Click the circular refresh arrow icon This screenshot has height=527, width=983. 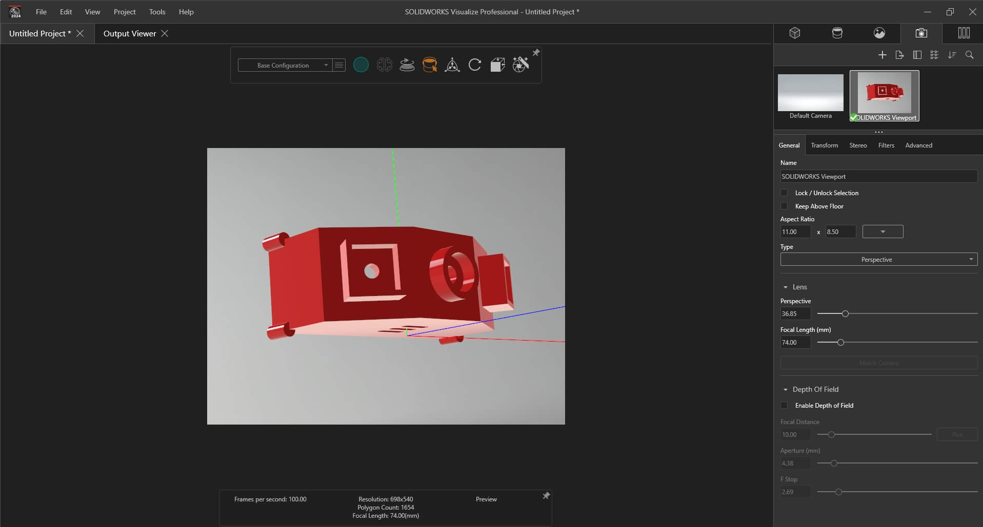coord(475,65)
